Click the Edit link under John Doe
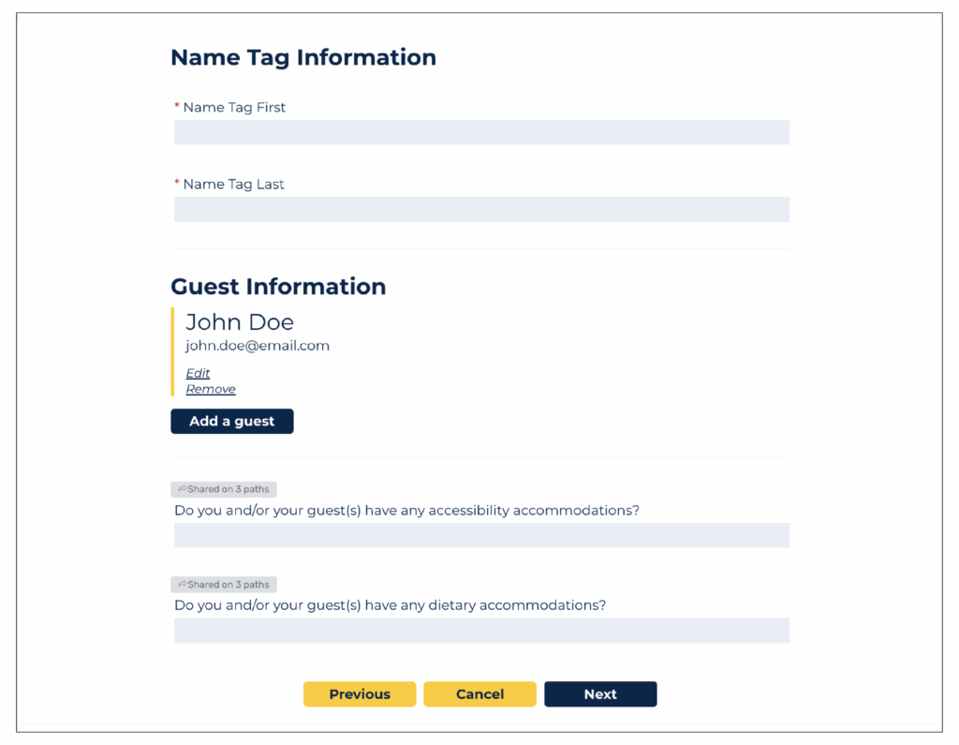 coord(198,373)
